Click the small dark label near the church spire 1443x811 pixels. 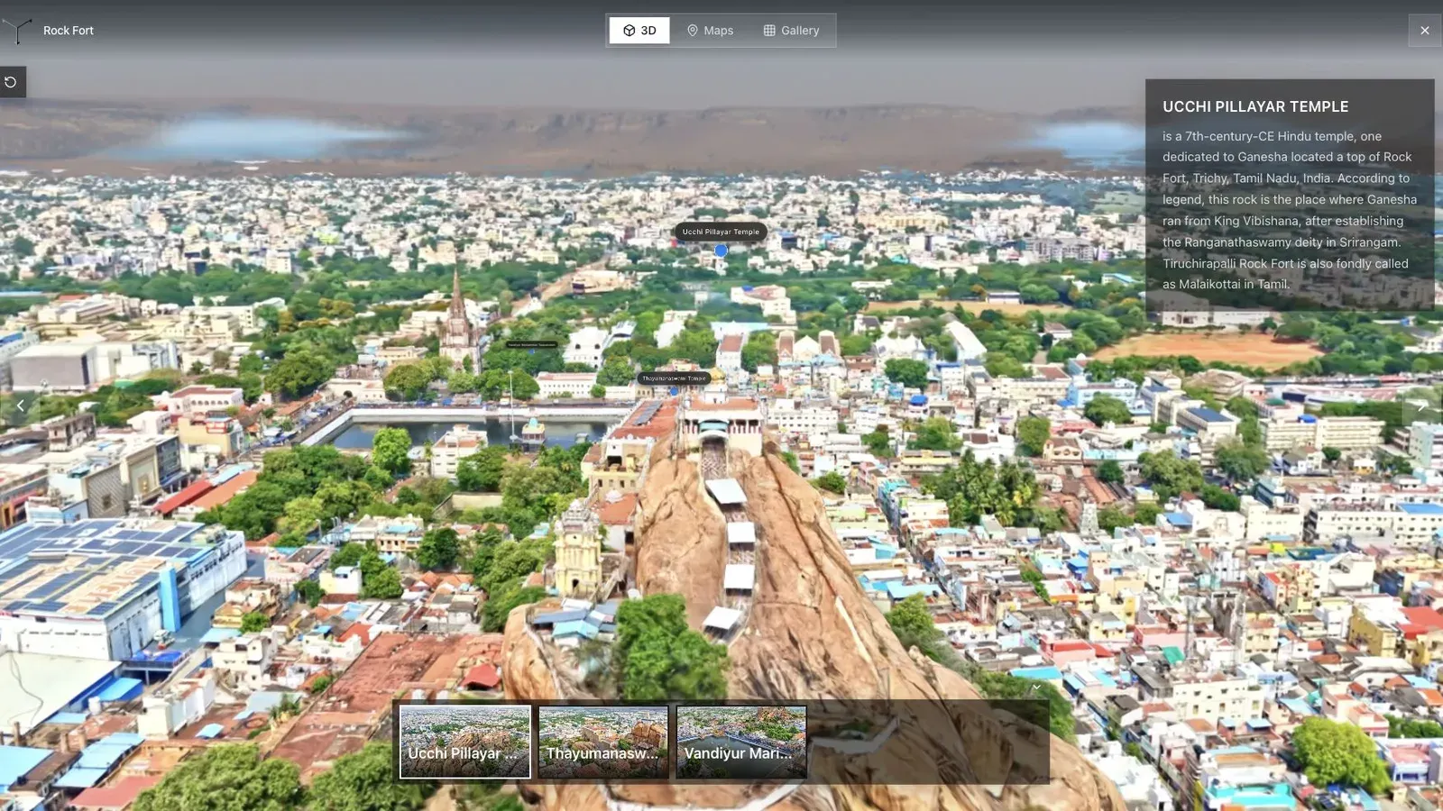click(530, 344)
